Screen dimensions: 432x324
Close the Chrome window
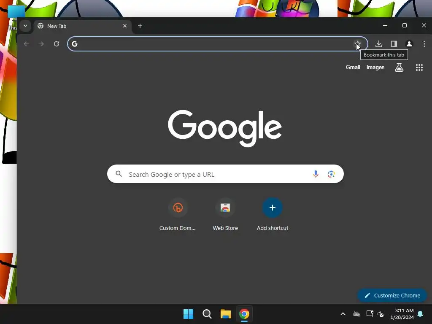424,26
